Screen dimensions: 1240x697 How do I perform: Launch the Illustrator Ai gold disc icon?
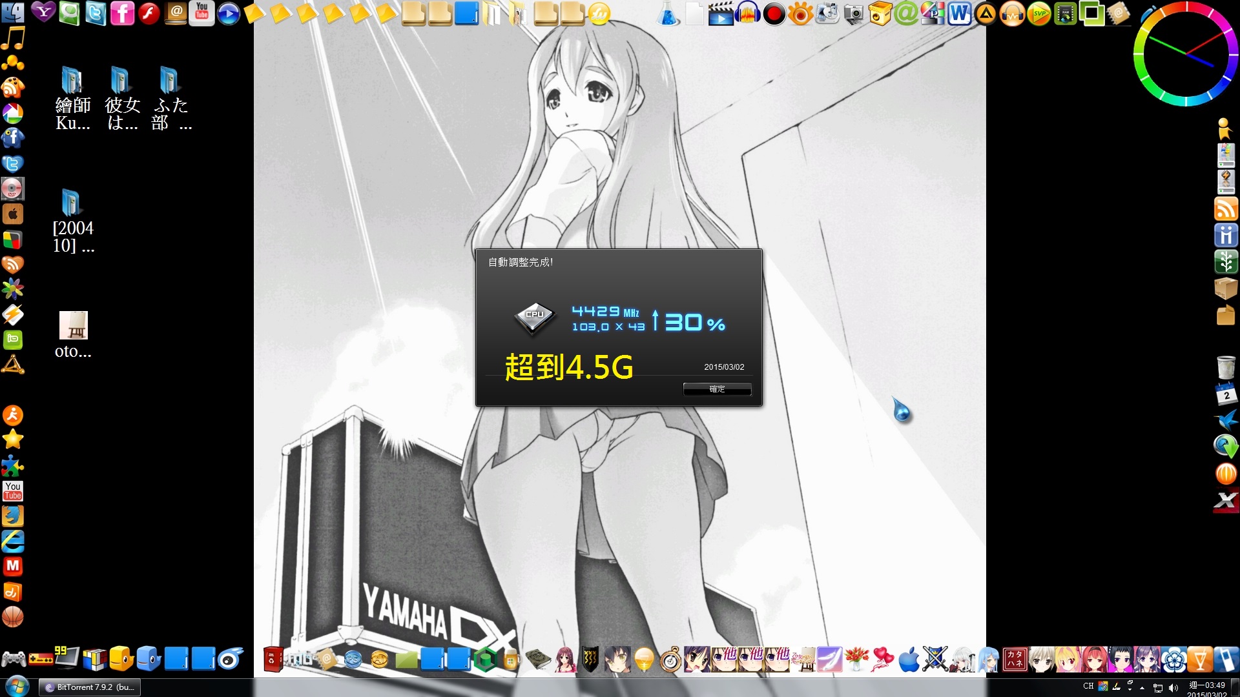pos(380,660)
